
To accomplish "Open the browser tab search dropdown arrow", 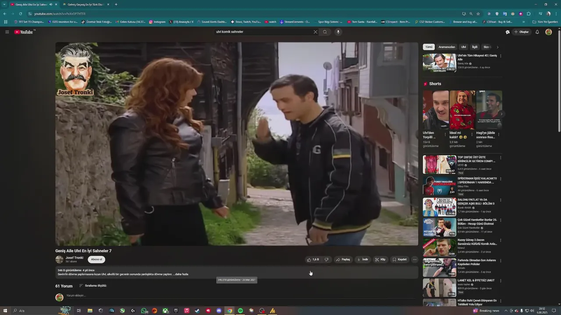I will 4,4.
